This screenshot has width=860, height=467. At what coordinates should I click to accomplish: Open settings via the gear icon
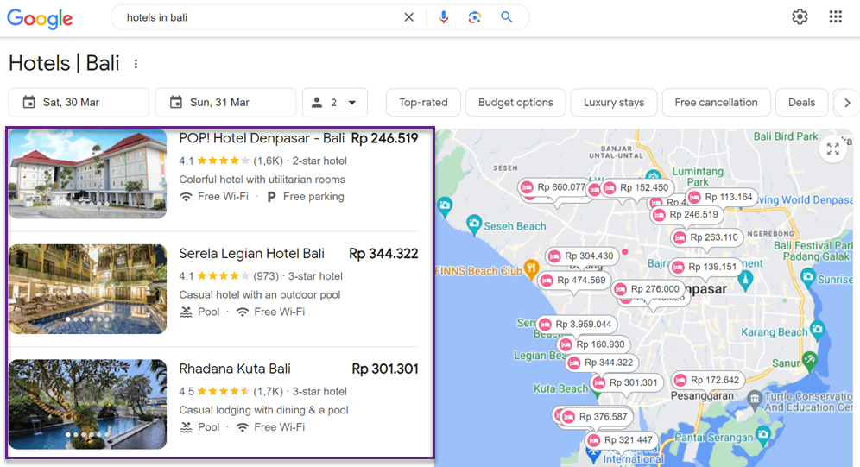800,17
